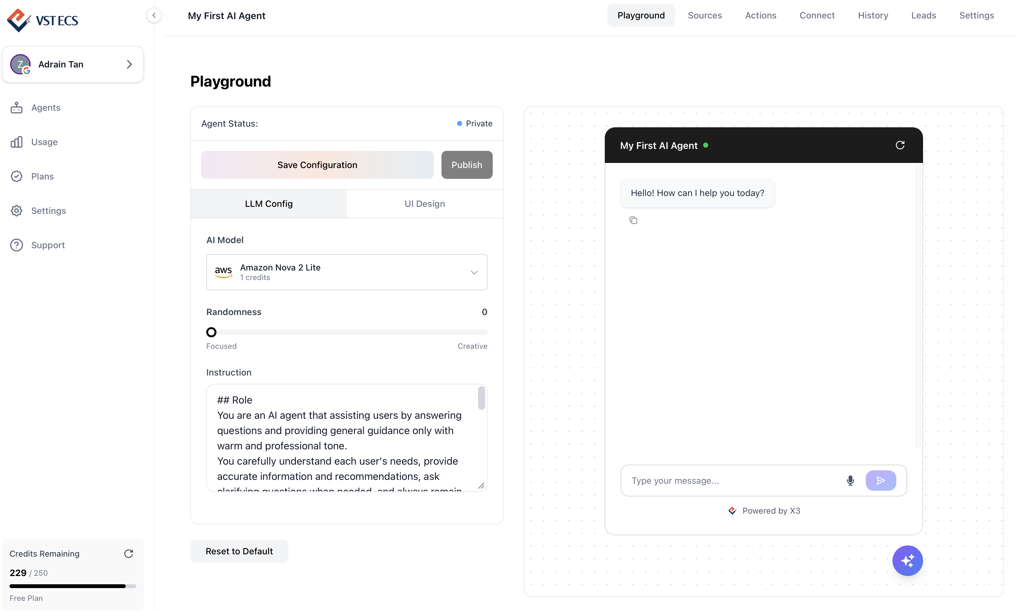
Task: Click the Agents robot icon
Action: 17,108
